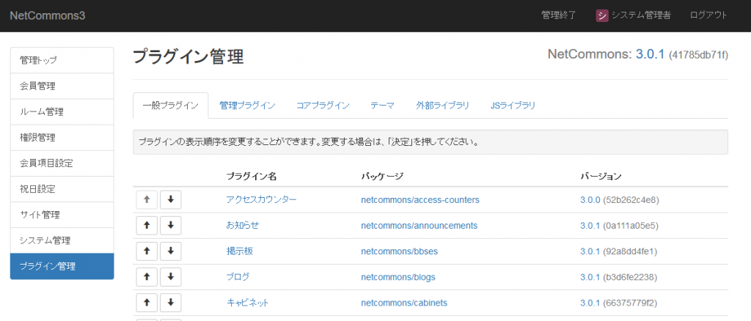751x321 pixels.
Task: Open the キャビネット plugin link
Action: [x=247, y=303]
